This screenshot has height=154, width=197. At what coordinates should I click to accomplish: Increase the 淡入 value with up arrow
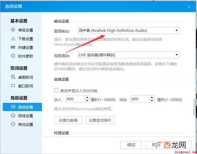tap(87, 97)
